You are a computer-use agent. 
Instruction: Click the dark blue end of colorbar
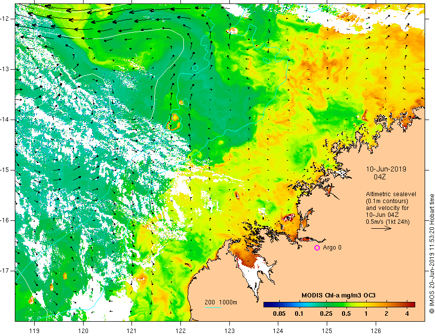(268, 304)
